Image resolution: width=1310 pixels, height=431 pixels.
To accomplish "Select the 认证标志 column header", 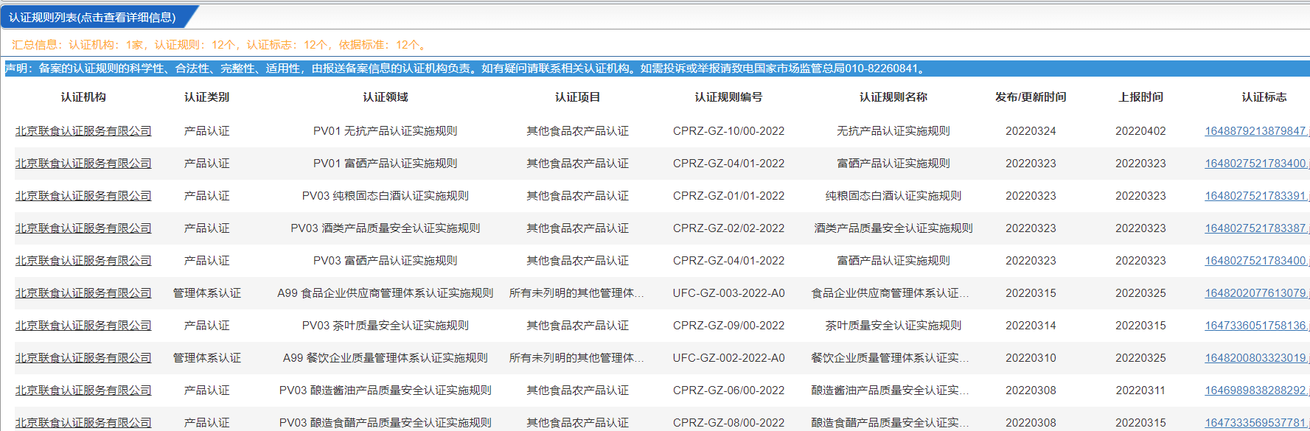I will tap(1264, 97).
